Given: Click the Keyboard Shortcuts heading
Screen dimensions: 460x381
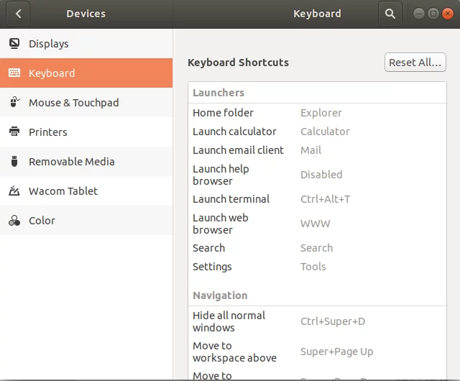Looking at the screenshot, I should click(238, 63).
